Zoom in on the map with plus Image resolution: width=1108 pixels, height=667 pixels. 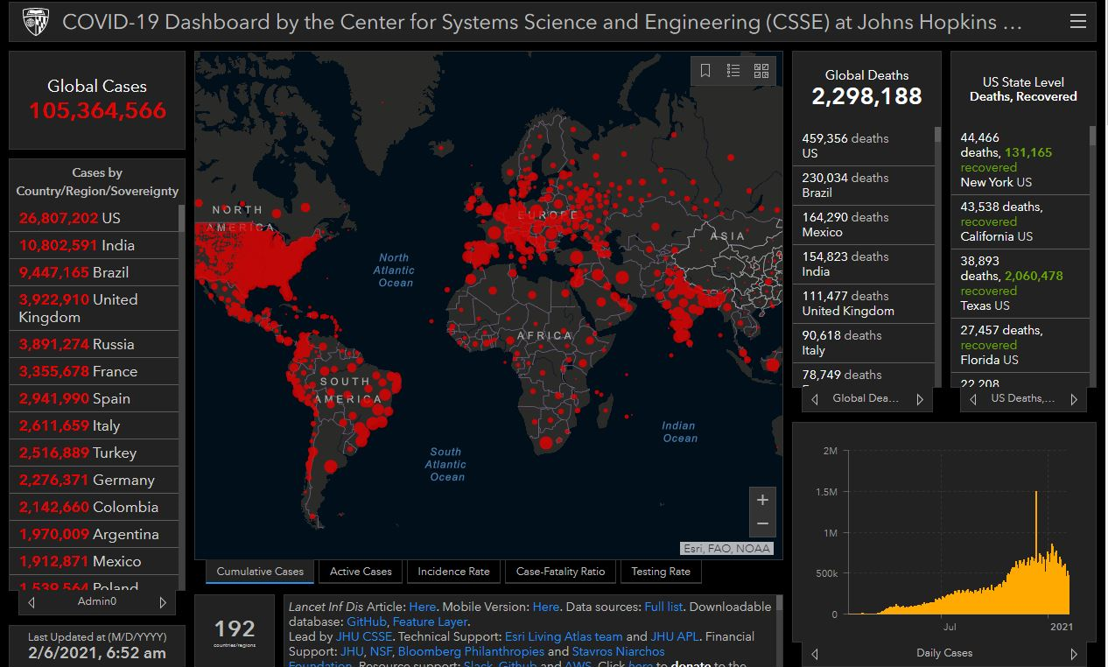pyautogui.click(x=762, y=500)
